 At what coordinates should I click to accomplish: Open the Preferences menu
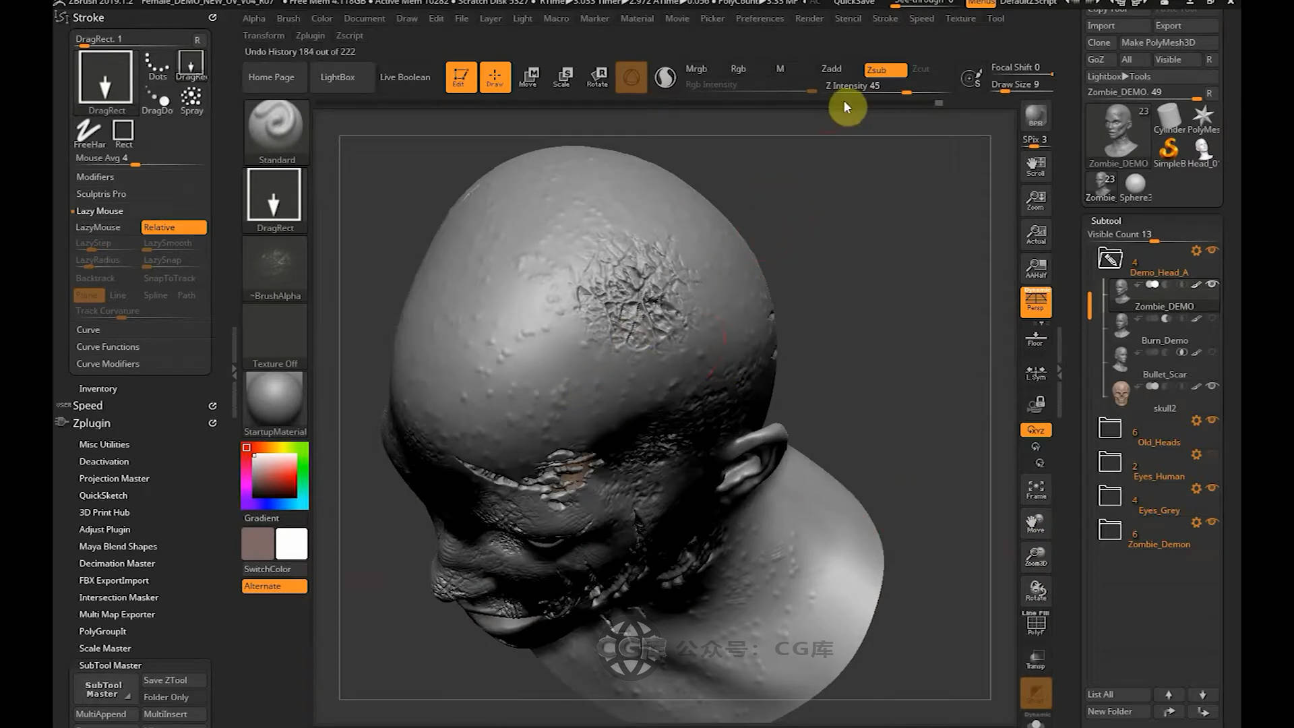click(760, 18)
